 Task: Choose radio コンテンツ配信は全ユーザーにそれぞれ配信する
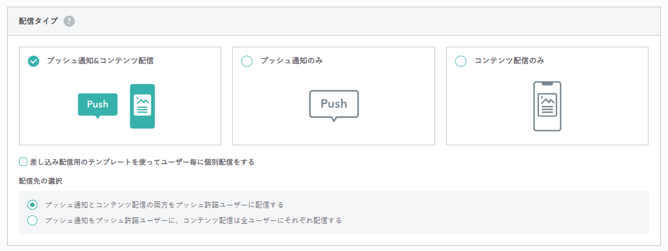32,220
